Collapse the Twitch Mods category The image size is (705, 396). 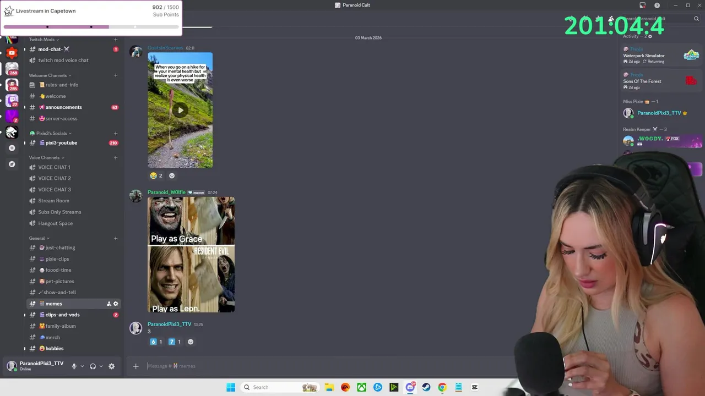pos(44,40)
